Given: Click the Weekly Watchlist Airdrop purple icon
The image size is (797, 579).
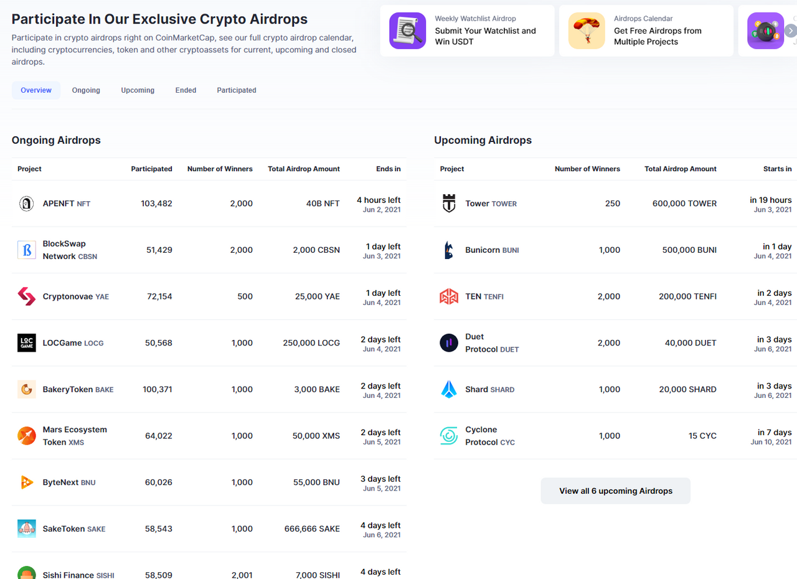Looking at the screenshot, I should click(x=408, y=31).
